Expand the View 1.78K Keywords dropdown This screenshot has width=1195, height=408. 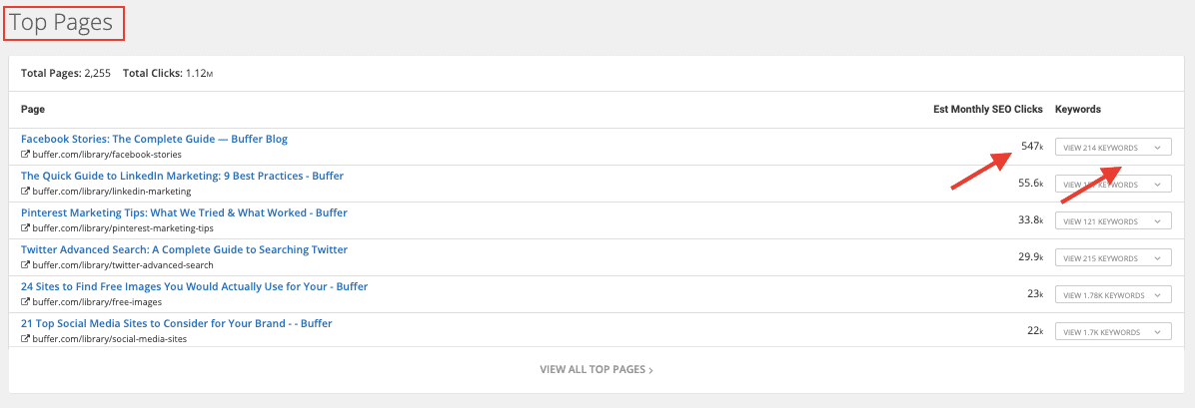(x=1112, y=295)
